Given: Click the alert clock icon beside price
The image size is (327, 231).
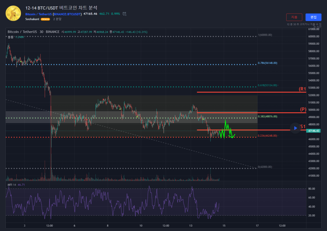Looking at the screenshot, I should [125, 14].
